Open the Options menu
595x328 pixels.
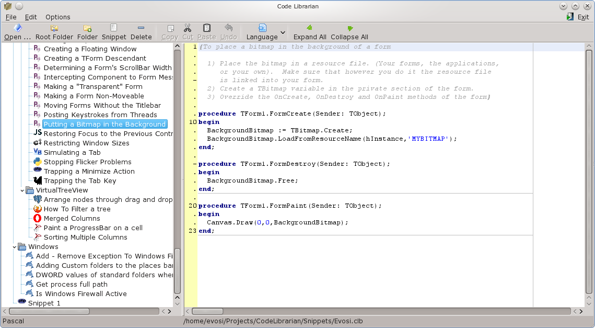58,17
